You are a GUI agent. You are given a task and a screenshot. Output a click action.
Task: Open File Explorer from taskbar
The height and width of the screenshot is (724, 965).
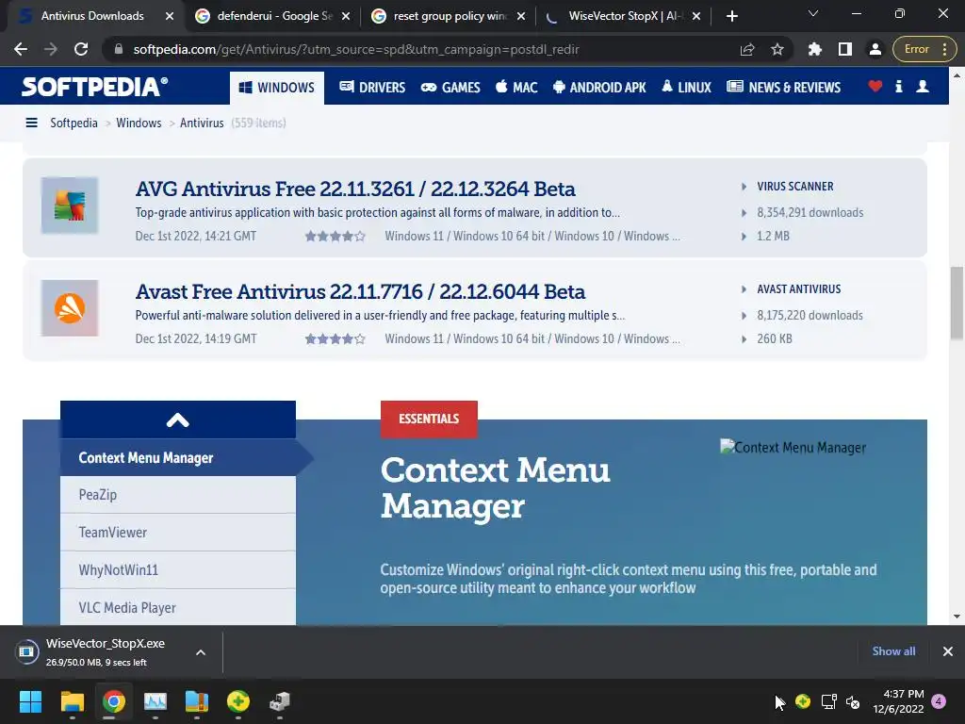72,701
